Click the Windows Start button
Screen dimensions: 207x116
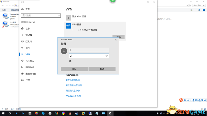pos(3,113)
